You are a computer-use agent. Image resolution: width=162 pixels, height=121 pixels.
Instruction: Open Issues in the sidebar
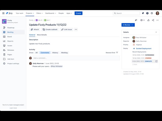click(x=13, y=46)
